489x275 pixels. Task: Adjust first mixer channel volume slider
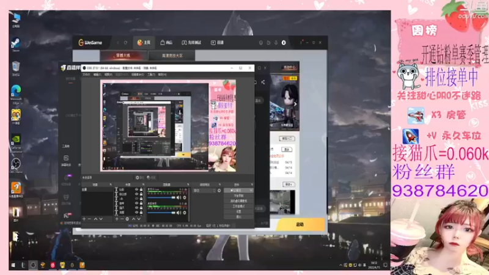coord(161,197)
